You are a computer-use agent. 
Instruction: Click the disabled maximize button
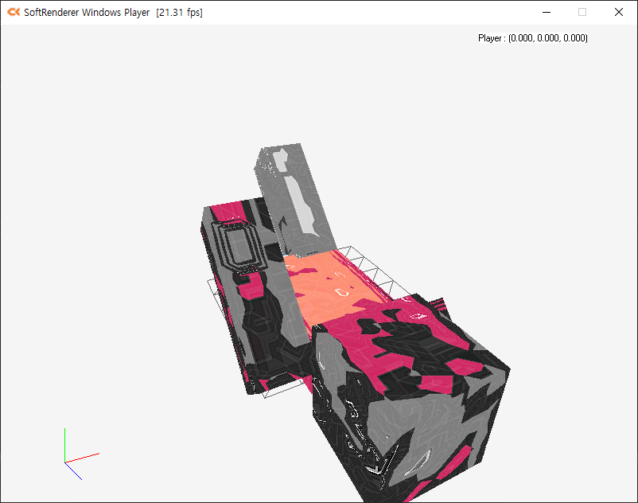(582, 12)
